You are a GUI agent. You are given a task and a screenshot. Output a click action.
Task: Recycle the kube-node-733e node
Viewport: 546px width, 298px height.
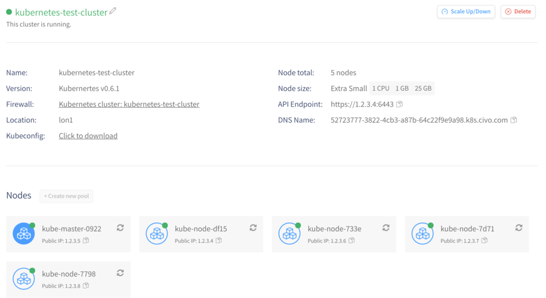(386, 228)
